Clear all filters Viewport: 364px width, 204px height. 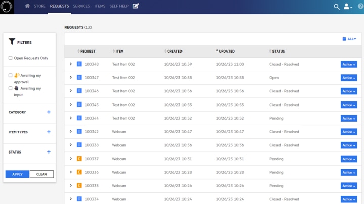(41, 174)
